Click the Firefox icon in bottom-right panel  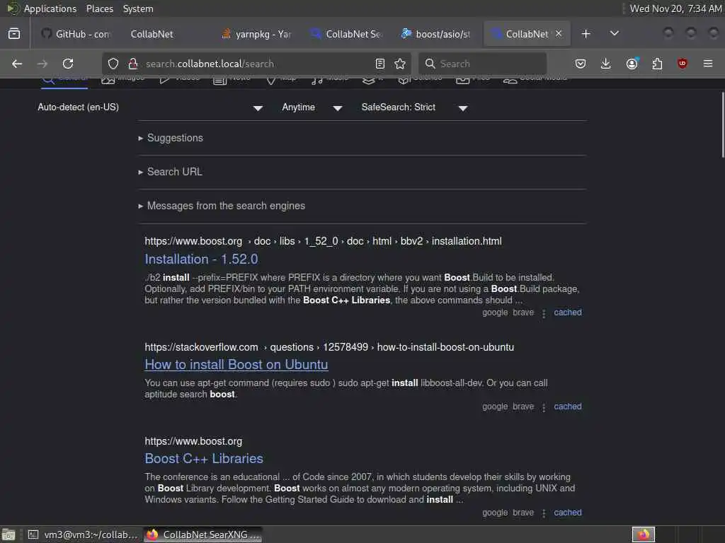(644, 535)
